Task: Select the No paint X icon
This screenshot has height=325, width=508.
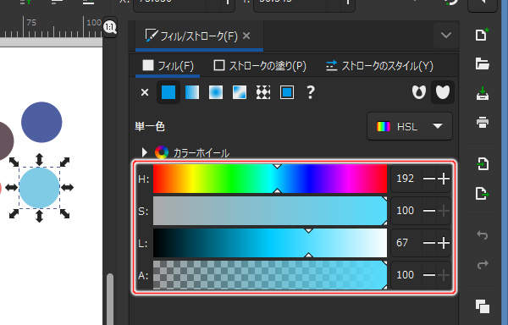Action: click(x=145, y=92)
